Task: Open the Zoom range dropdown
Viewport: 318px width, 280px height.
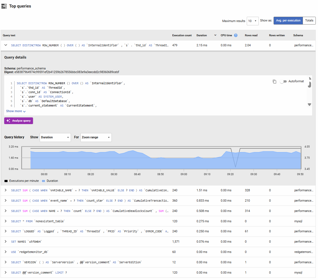Action: 96,137
